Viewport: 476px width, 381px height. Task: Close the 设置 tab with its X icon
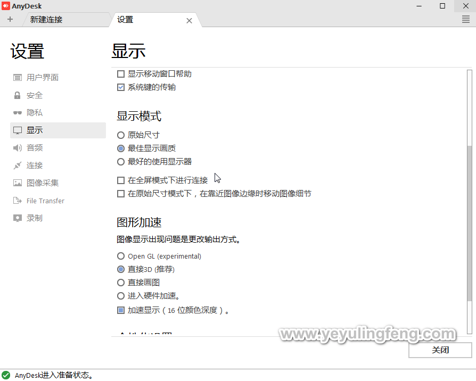[189, 21]
